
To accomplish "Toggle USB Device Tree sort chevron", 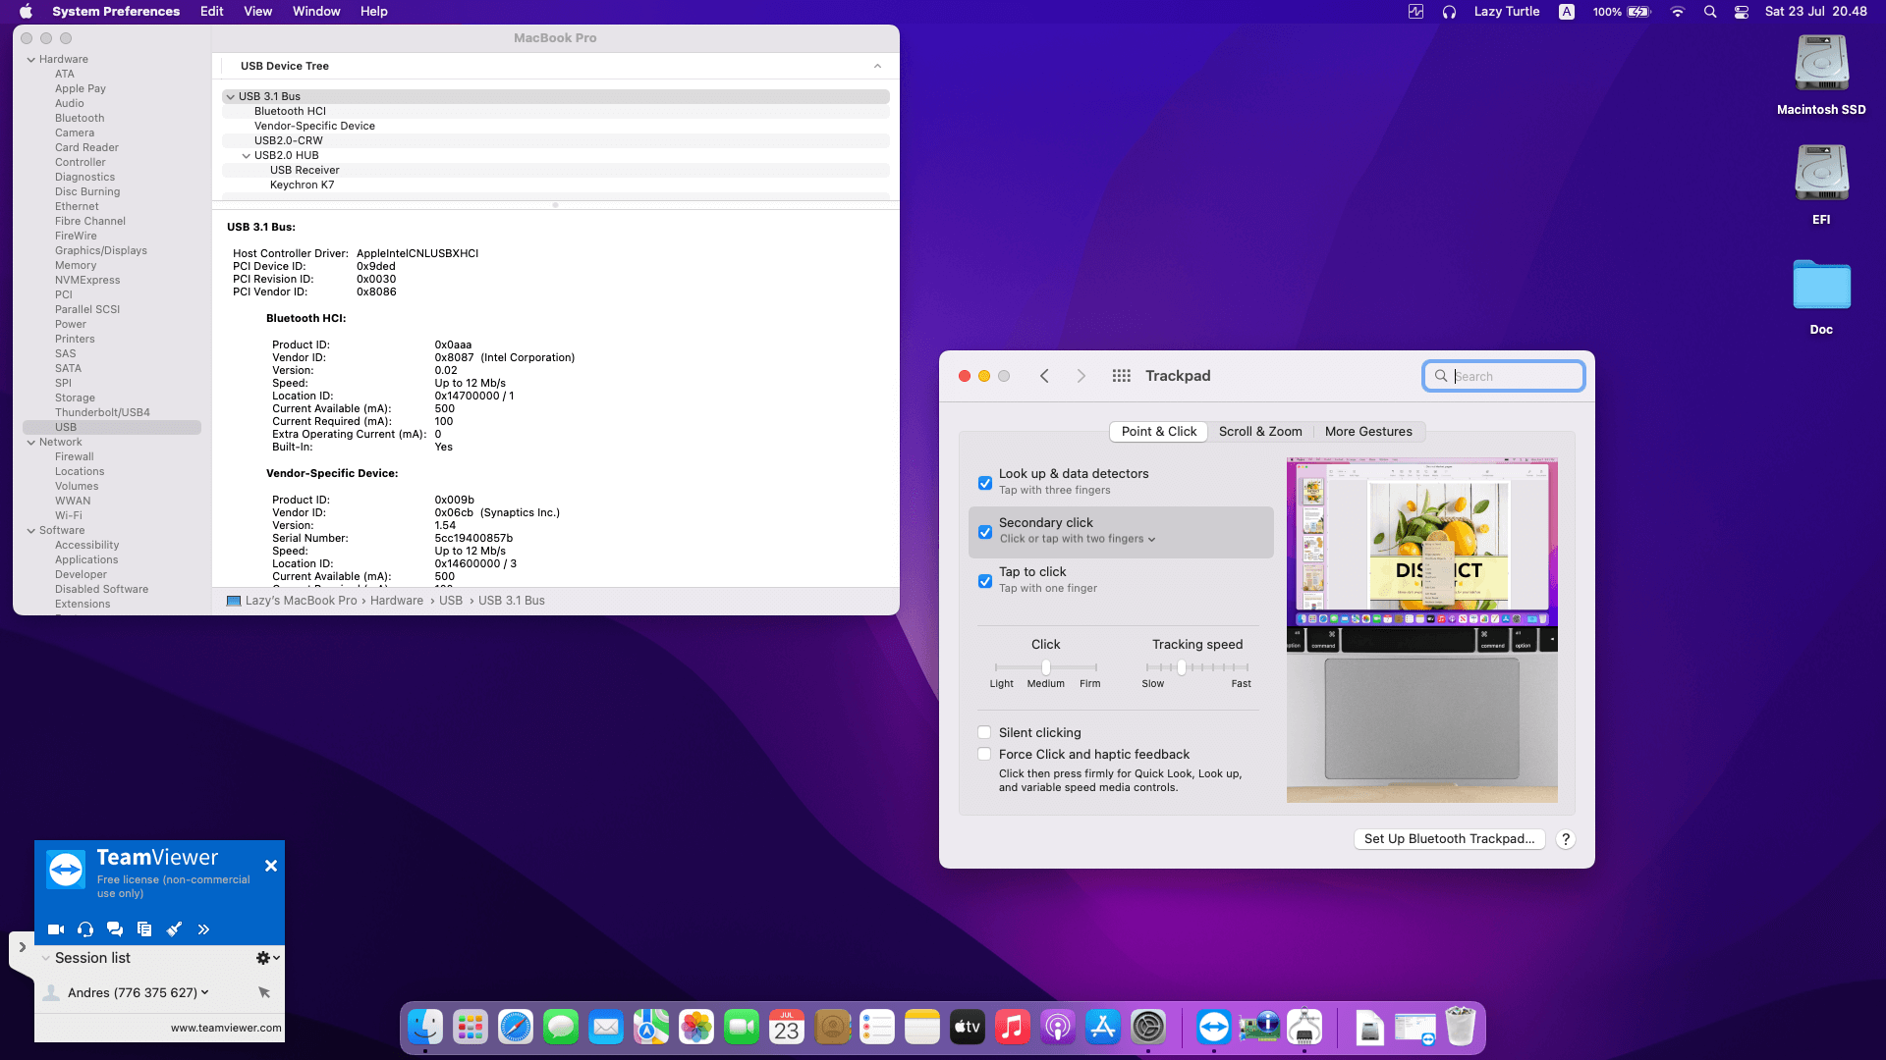I will 877,66.
